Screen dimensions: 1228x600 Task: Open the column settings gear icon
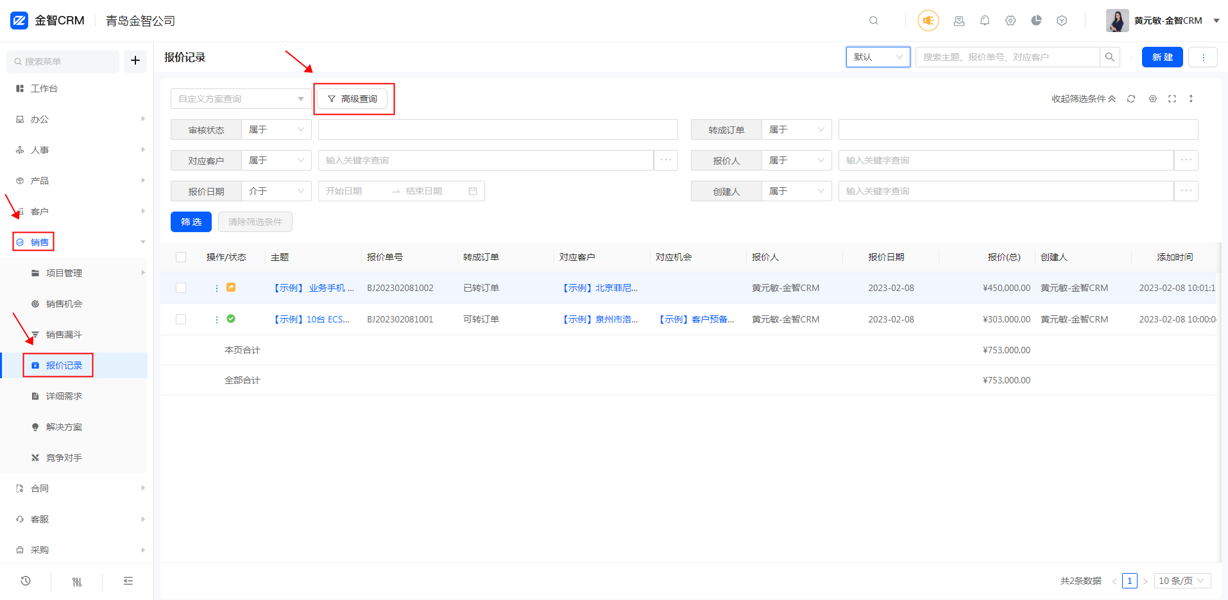tap(1153, 99)
